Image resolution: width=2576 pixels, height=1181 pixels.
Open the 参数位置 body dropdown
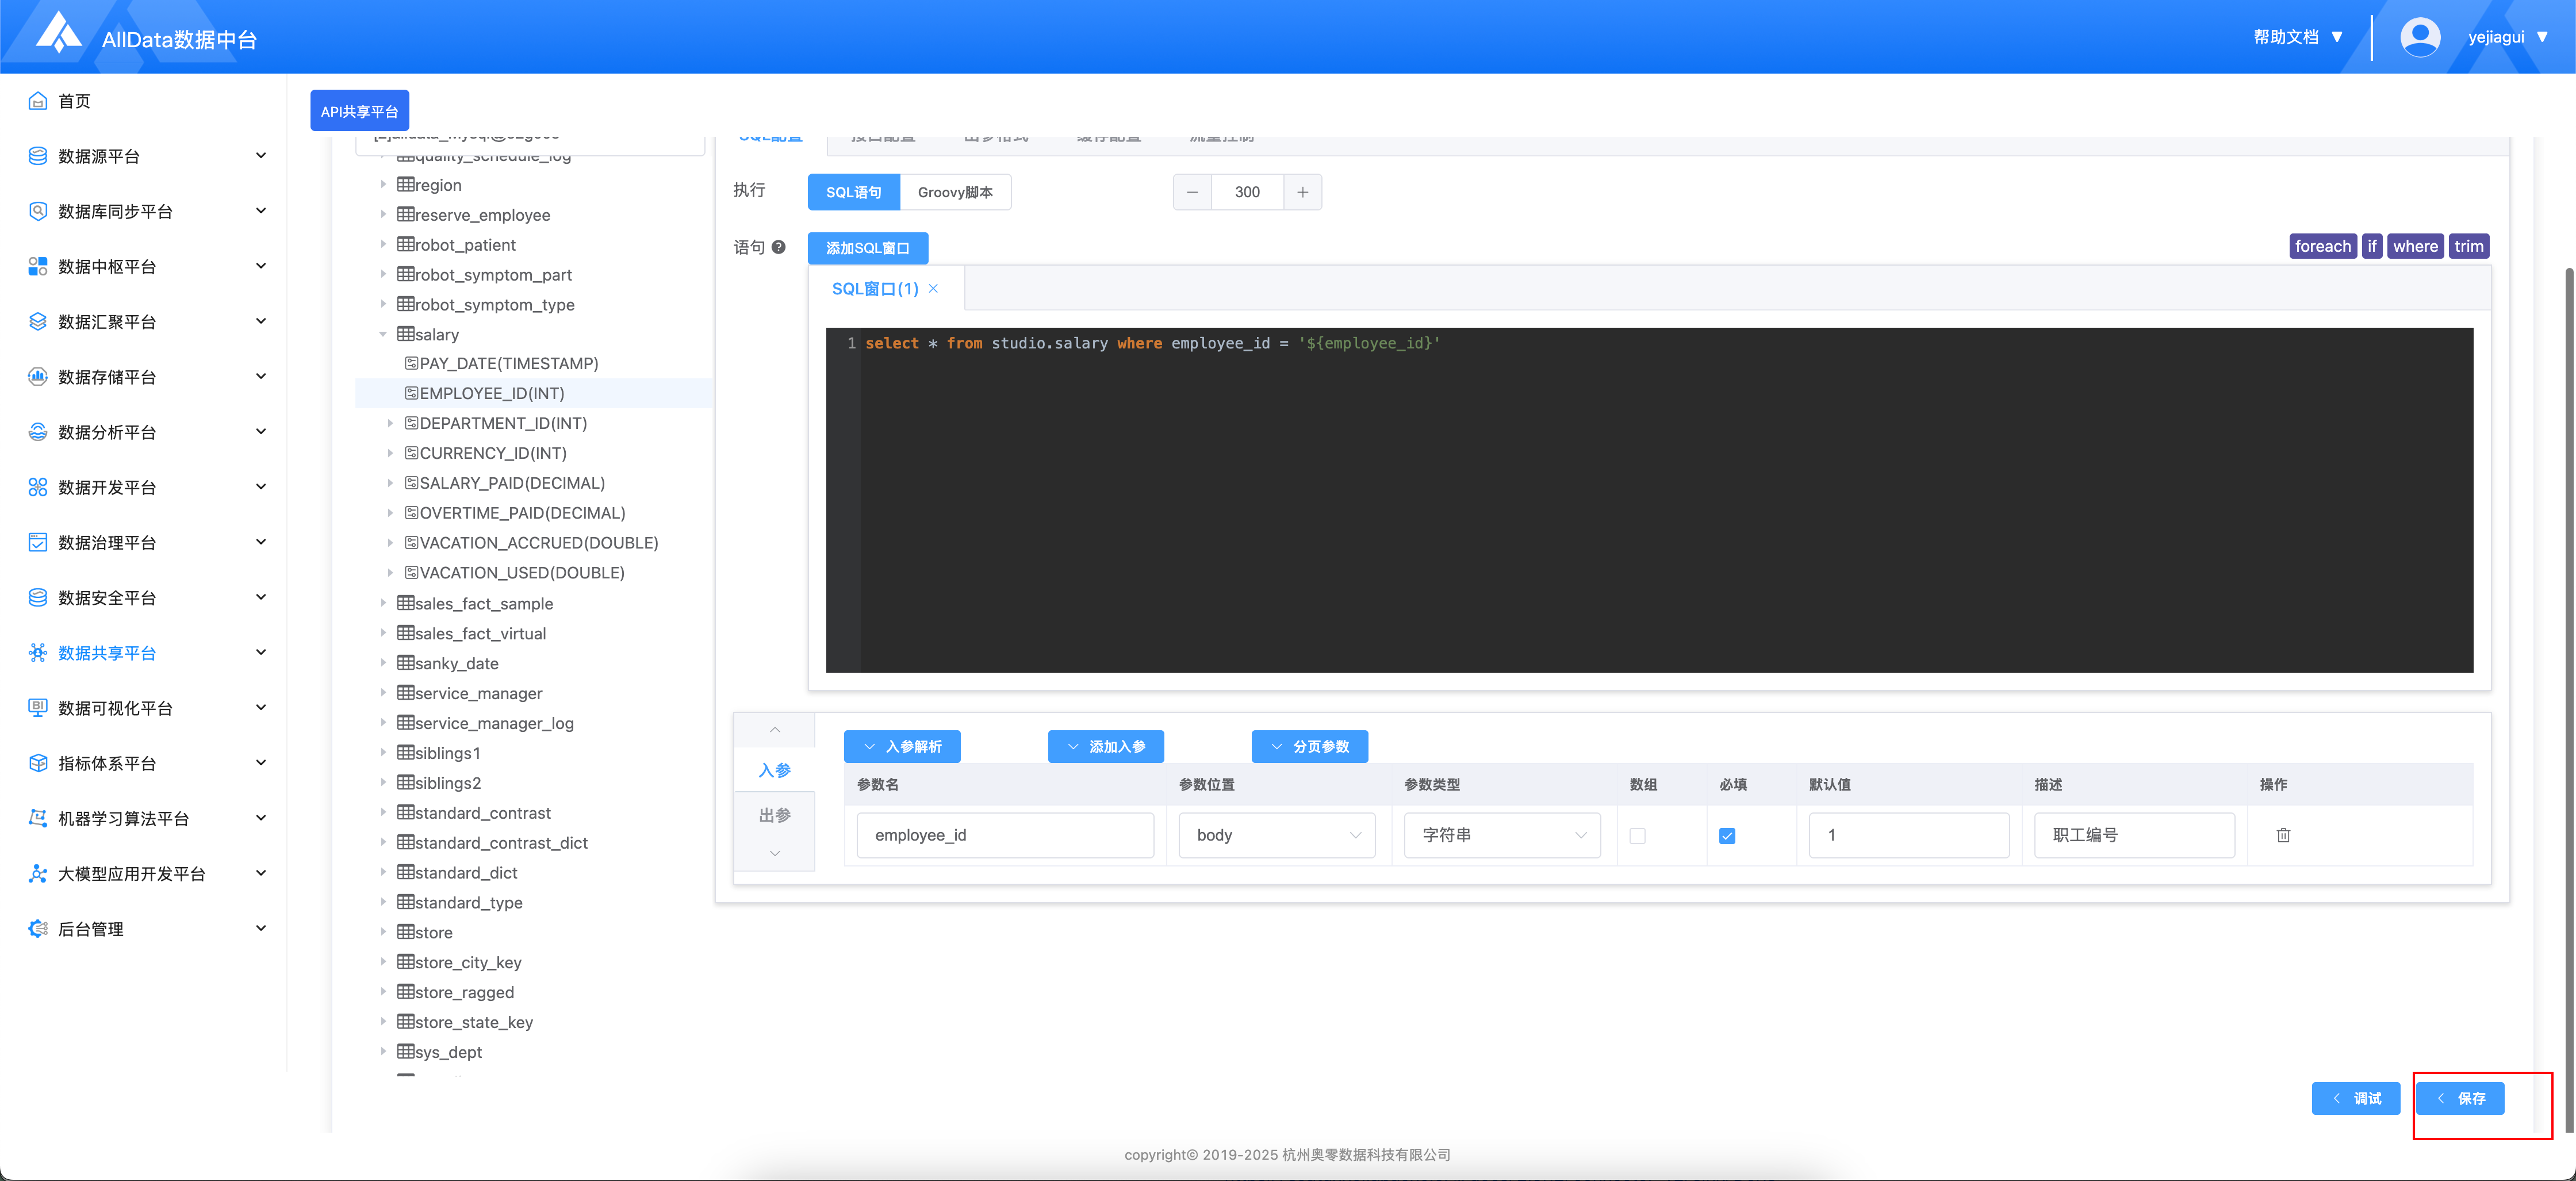(x=1276, y=835)
